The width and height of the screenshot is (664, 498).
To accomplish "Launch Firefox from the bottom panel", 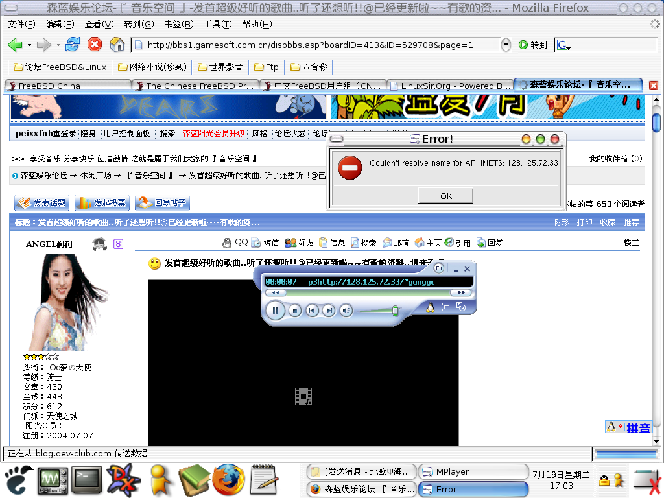I will (x=229, y=480).
